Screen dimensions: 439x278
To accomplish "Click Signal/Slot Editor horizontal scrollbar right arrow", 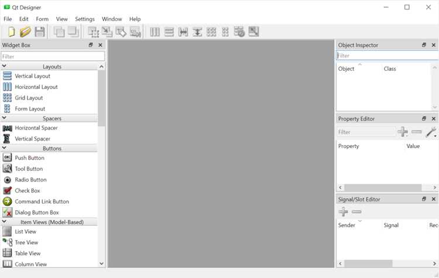I will (x=434, y=264).
